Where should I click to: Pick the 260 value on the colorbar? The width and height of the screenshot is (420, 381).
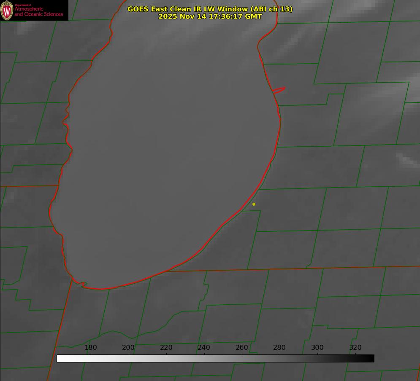click(242, 348)
